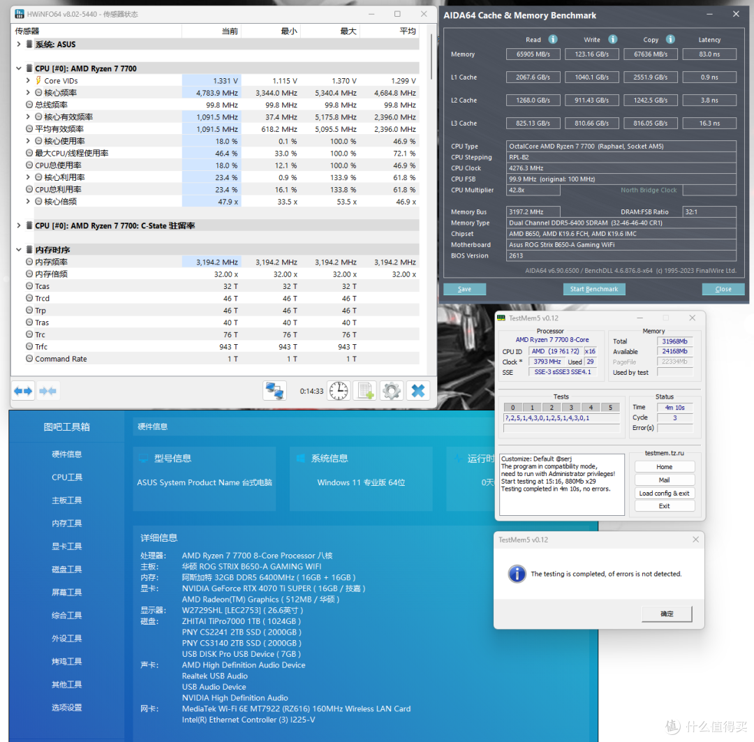The image size is (754, 742).
Task: Click the Memory Read value field 65905 MB/s
Action: (533, 54)
